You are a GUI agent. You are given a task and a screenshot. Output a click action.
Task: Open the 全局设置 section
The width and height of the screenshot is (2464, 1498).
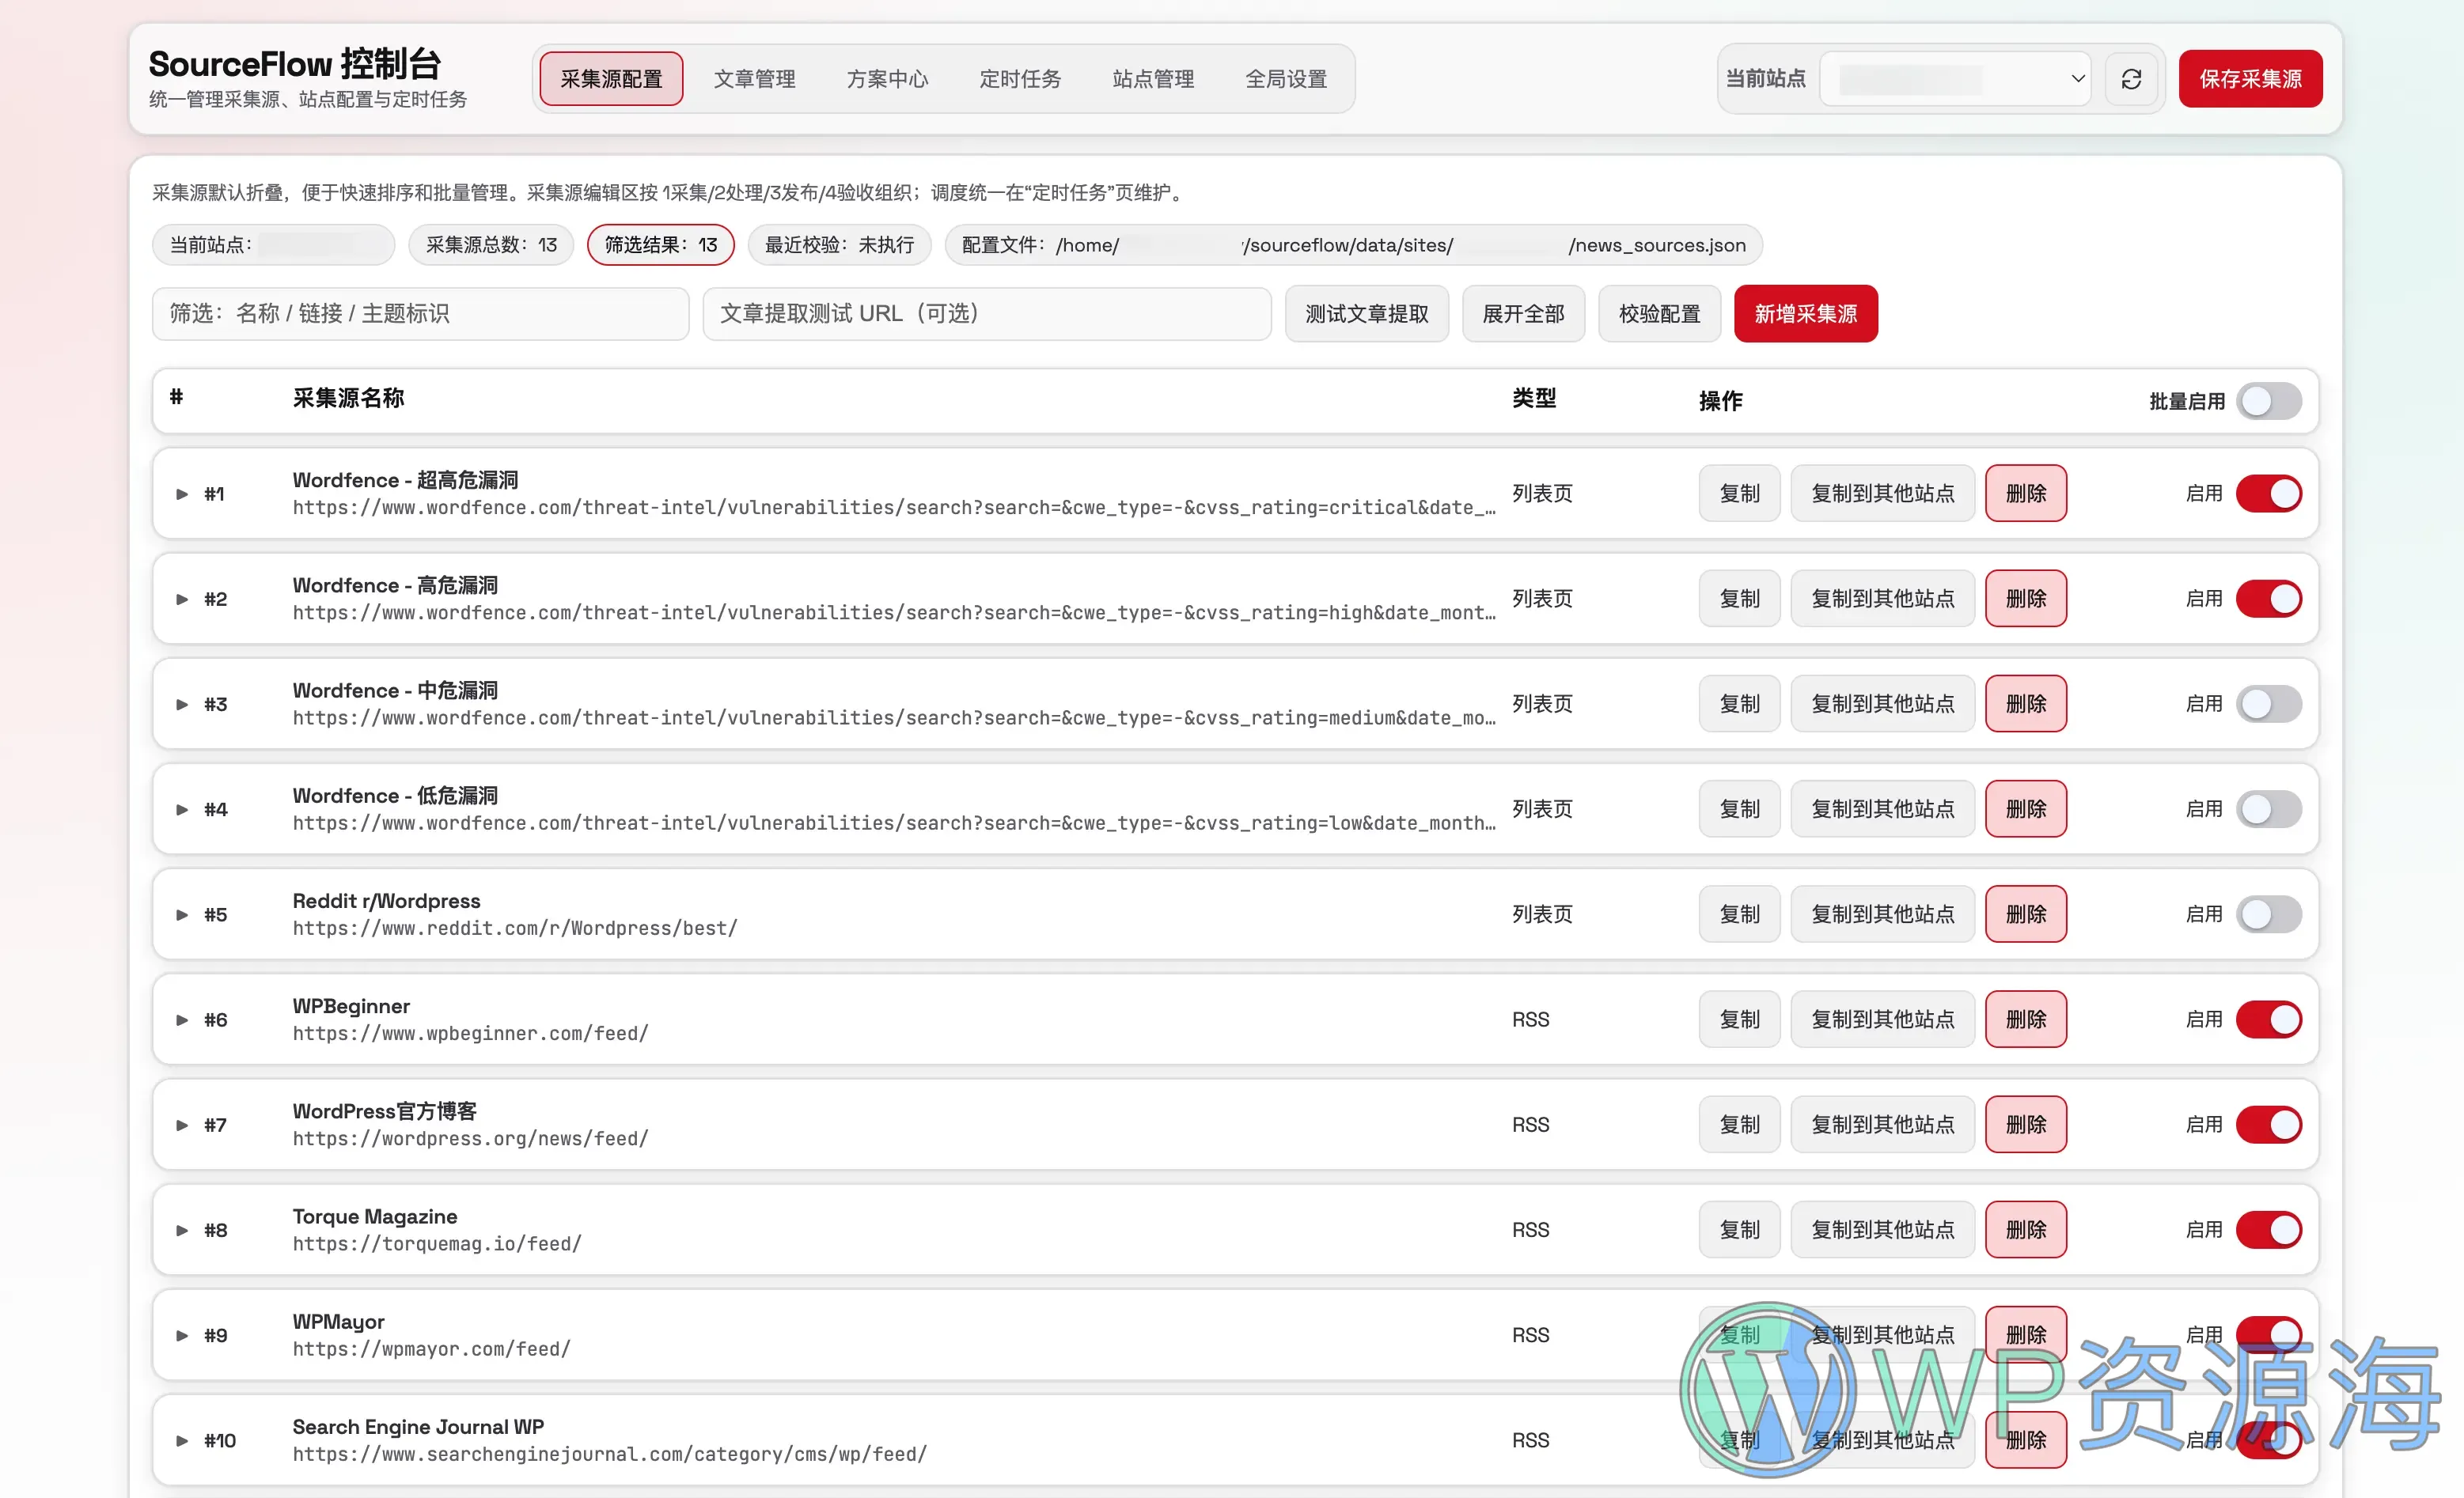1286,79
